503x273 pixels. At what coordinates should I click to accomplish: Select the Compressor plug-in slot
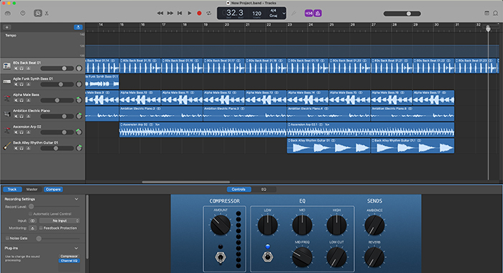point(69,256)
